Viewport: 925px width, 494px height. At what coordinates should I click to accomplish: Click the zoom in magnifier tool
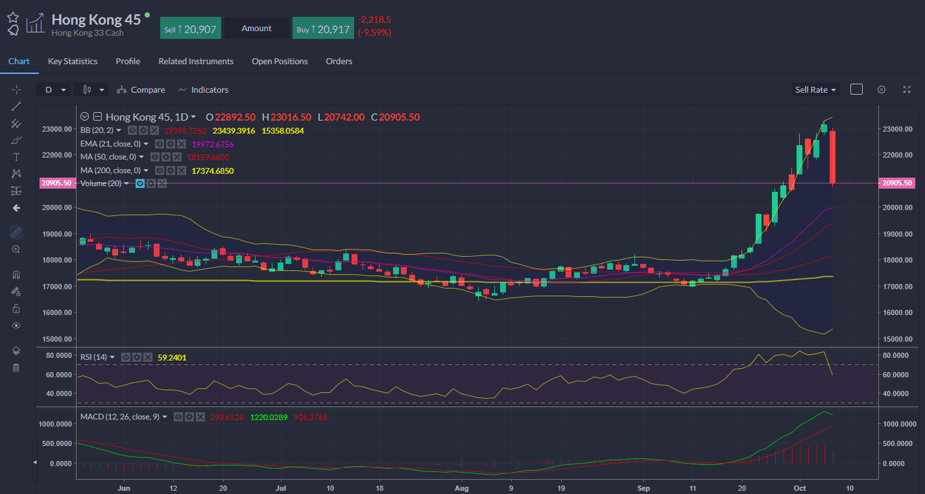pos(16,249)
